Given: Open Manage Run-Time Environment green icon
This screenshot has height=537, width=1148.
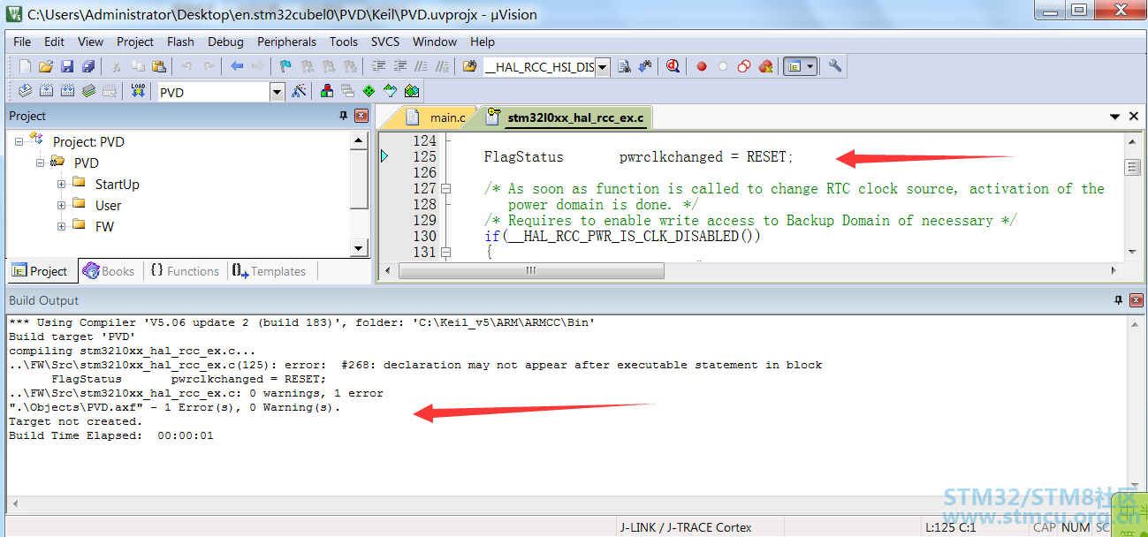Looking at the screenshot, I should click(369, 91).
